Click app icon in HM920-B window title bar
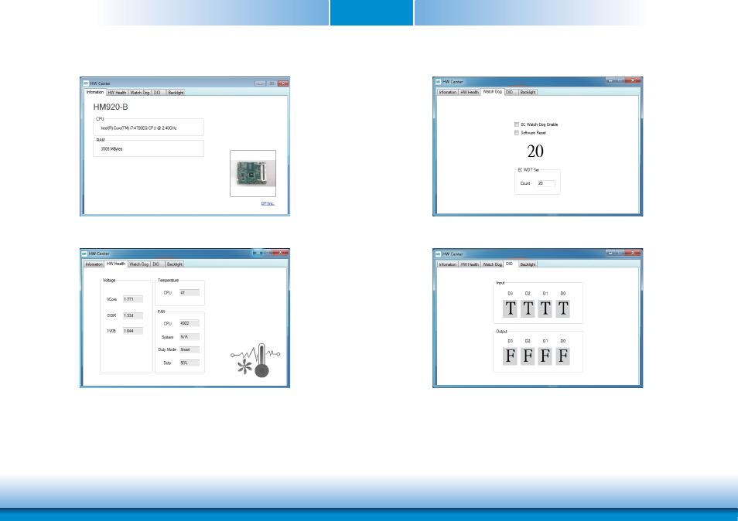The width and height of the screenshot is (738, 521). (x=86, y=83)
